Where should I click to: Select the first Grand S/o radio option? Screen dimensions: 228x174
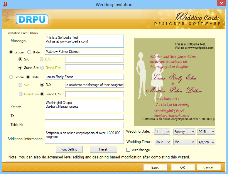20,68
